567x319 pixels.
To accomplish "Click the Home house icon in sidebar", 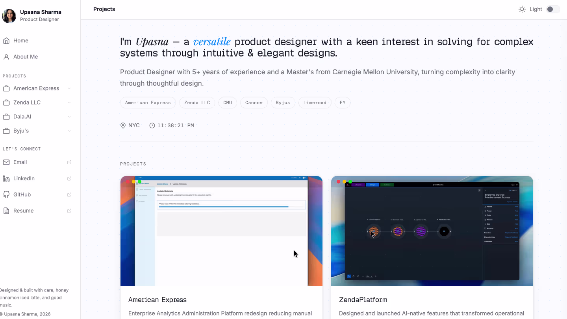I will [x=6, y=40].
